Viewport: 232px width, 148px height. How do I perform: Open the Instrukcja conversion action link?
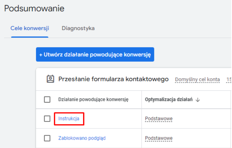pos(69,119)
